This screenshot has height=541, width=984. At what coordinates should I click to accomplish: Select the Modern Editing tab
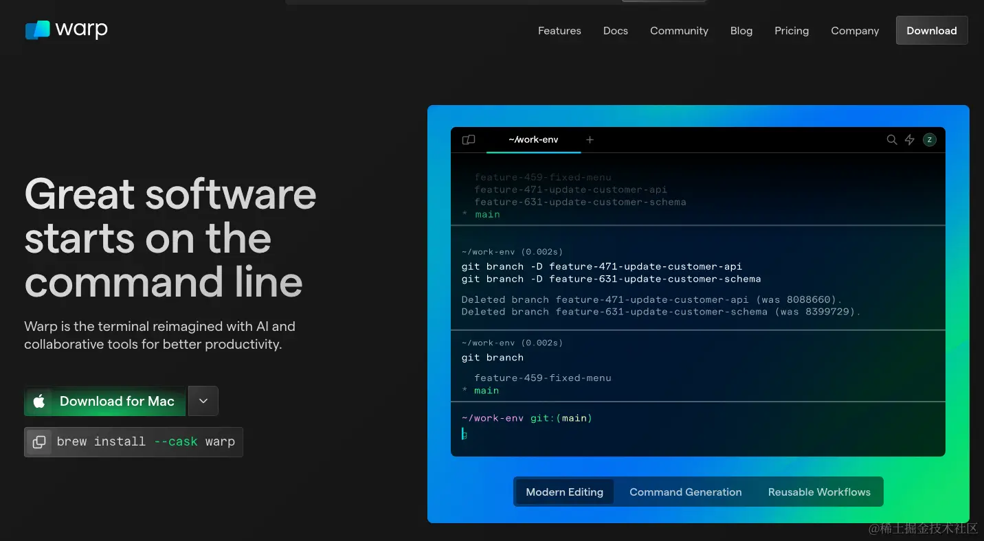coord(564,492)
